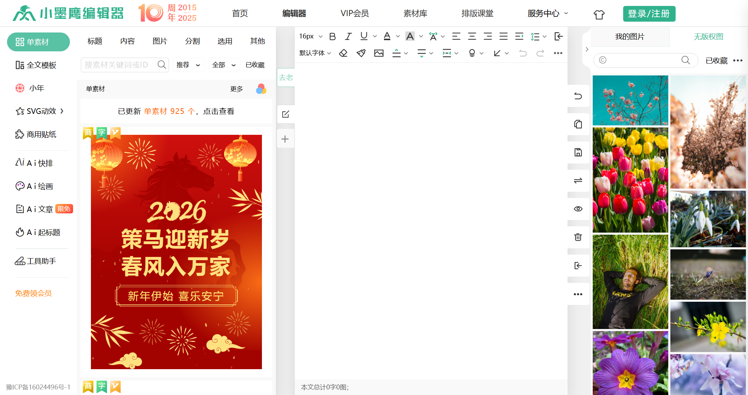Toggle bold formatting in editor toolbar
748x395 pixels.
point(332,36)
